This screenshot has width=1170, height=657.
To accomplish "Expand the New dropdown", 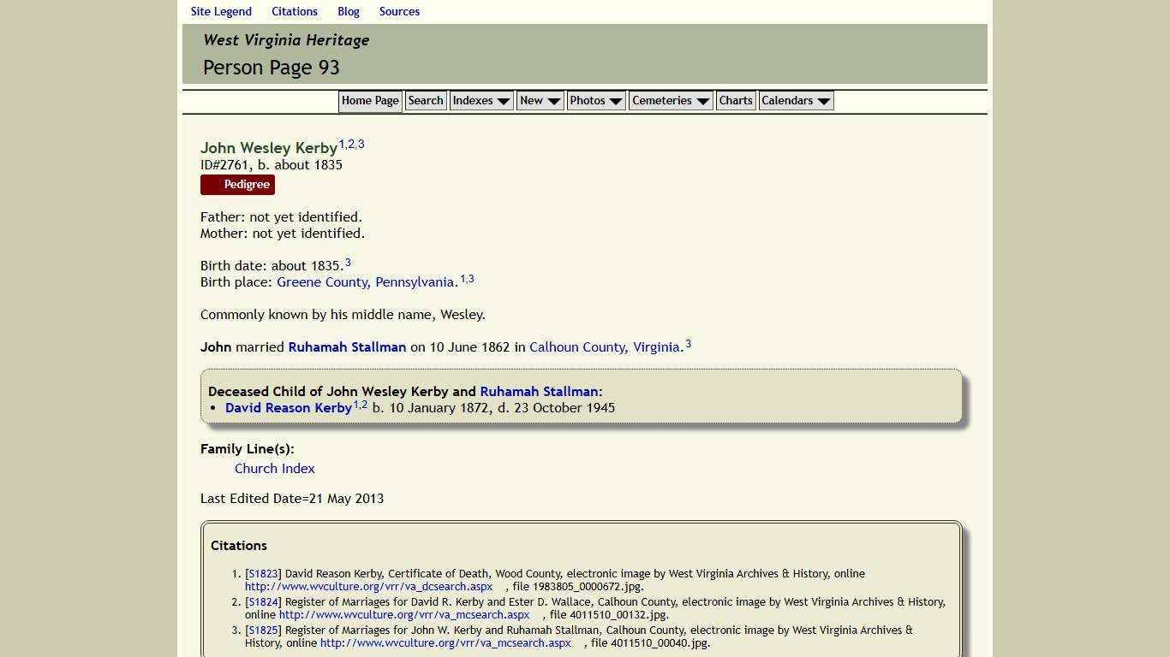I will (x=533, y=100).
